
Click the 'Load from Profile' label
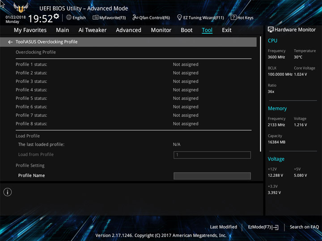36,154
